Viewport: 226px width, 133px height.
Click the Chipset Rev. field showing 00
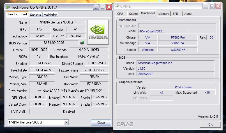tap(211, 37)
